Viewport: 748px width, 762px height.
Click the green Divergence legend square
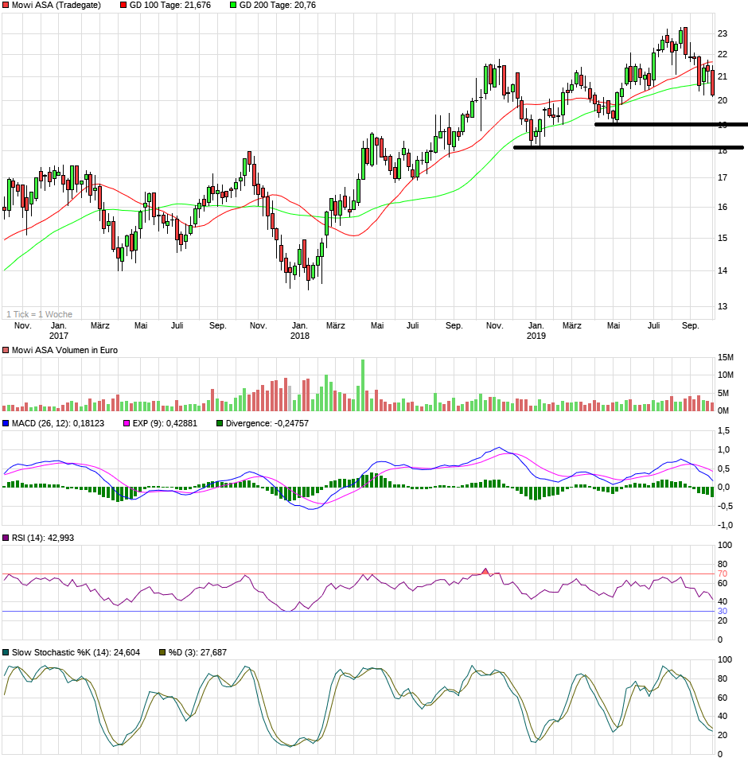pos(220,423)
